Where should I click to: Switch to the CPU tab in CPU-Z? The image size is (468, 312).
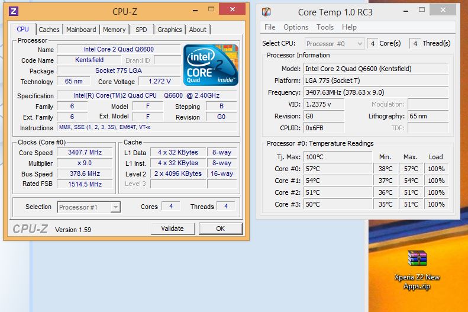[22, 29]
